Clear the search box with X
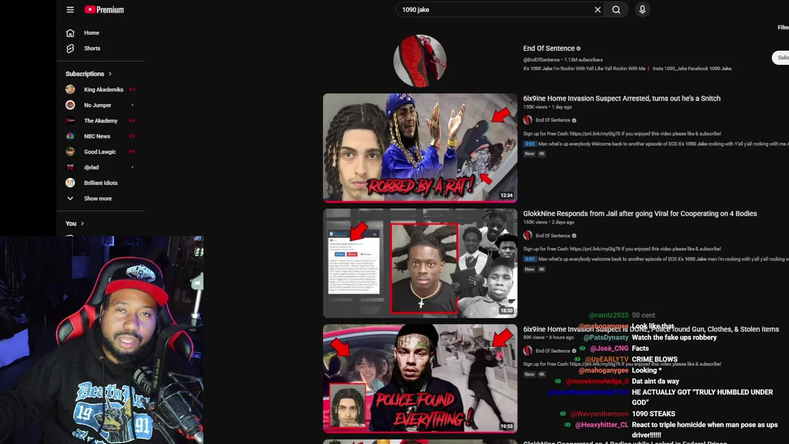The width and height of the screenshot is (789, 444). (597, 10)
